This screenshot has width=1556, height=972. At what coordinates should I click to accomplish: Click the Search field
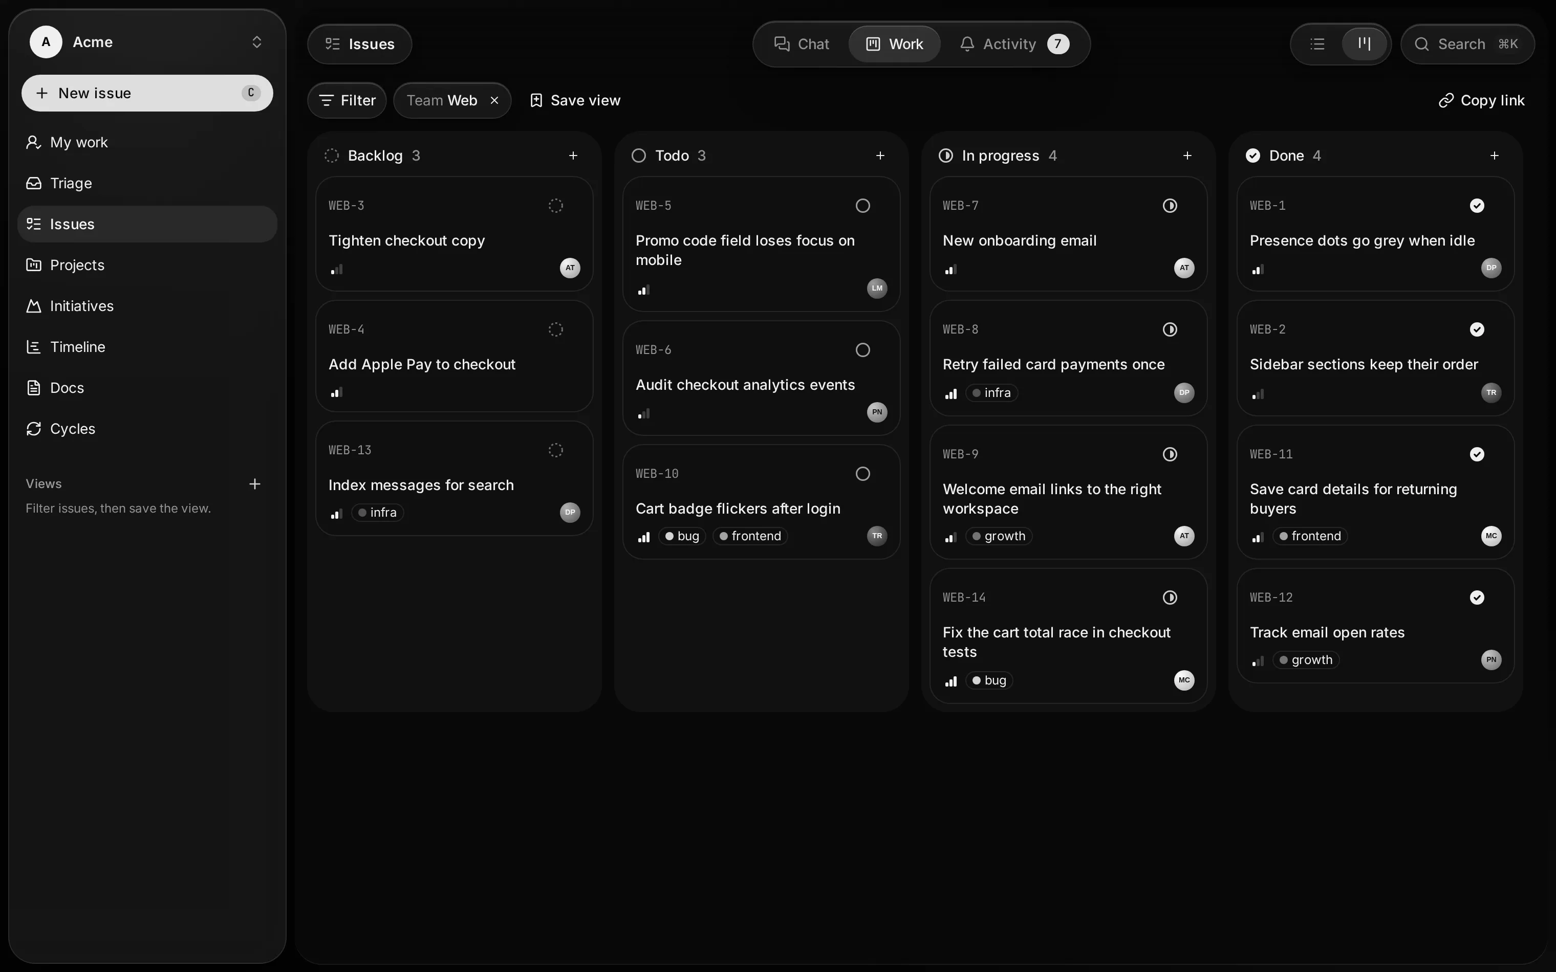(1467, 43)
